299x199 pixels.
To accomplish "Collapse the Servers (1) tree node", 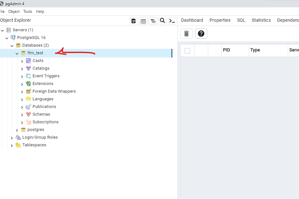I will click(x=3, y=30).
